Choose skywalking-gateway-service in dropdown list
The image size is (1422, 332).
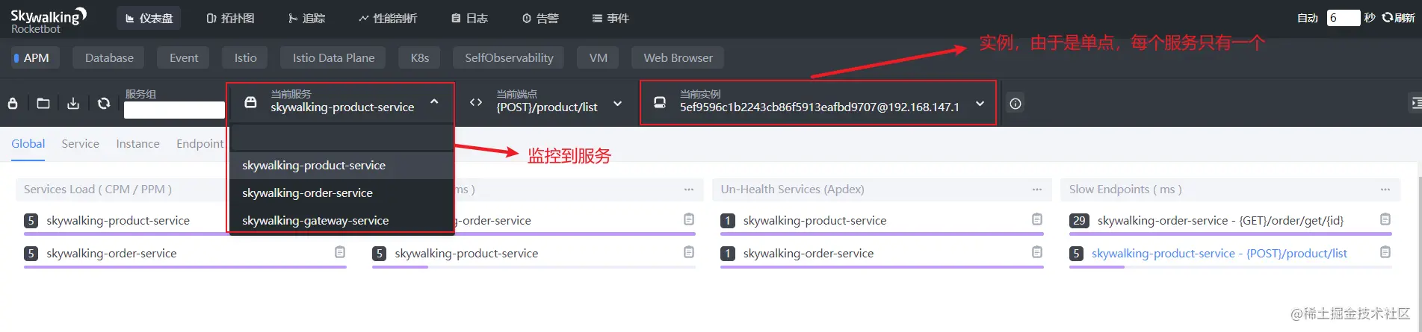[x=341, y=221]
